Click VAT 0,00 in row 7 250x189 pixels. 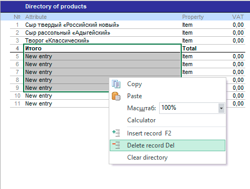(x=238, y=72)
